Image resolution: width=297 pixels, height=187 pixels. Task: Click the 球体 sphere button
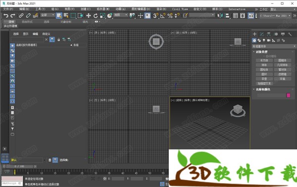pyautogui.click(x=264, y=65)
